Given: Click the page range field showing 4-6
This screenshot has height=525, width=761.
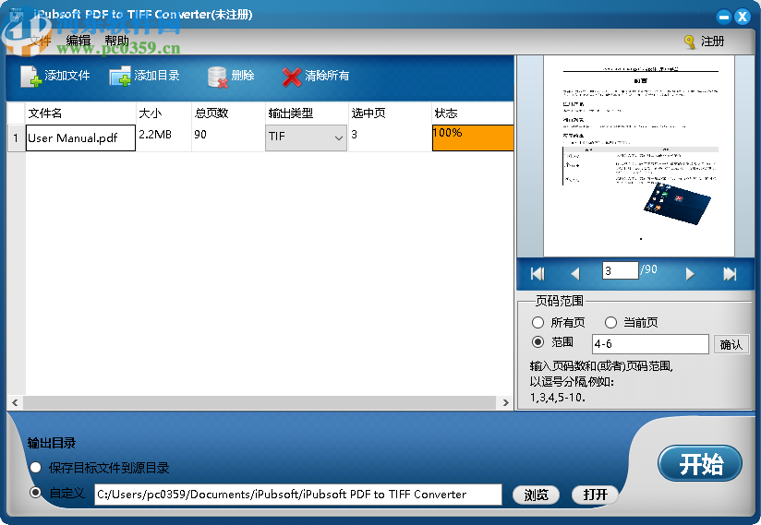Looking at the screenshot, I should coord(650,344).
